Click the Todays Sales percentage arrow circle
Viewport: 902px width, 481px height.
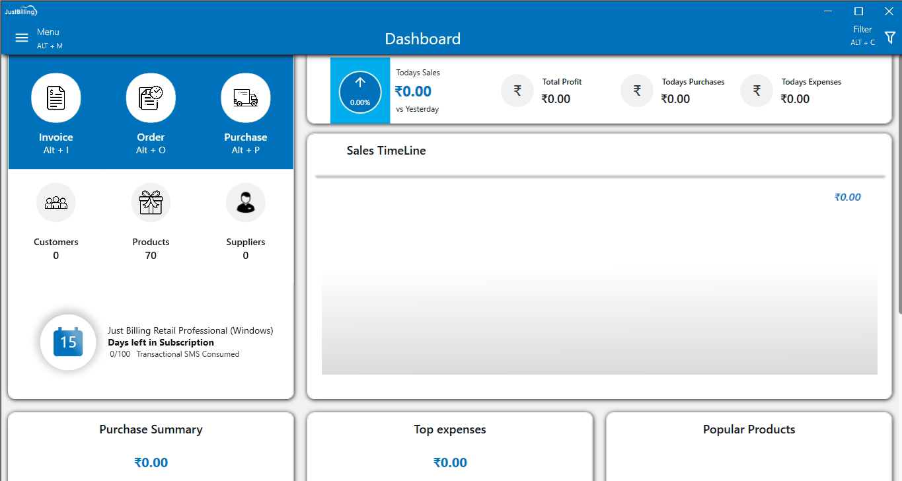pos(360,91)
